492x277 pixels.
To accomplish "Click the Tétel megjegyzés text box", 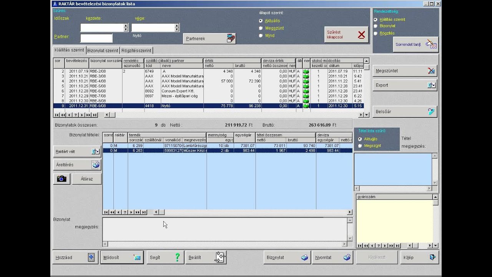I will pos(393,169).
